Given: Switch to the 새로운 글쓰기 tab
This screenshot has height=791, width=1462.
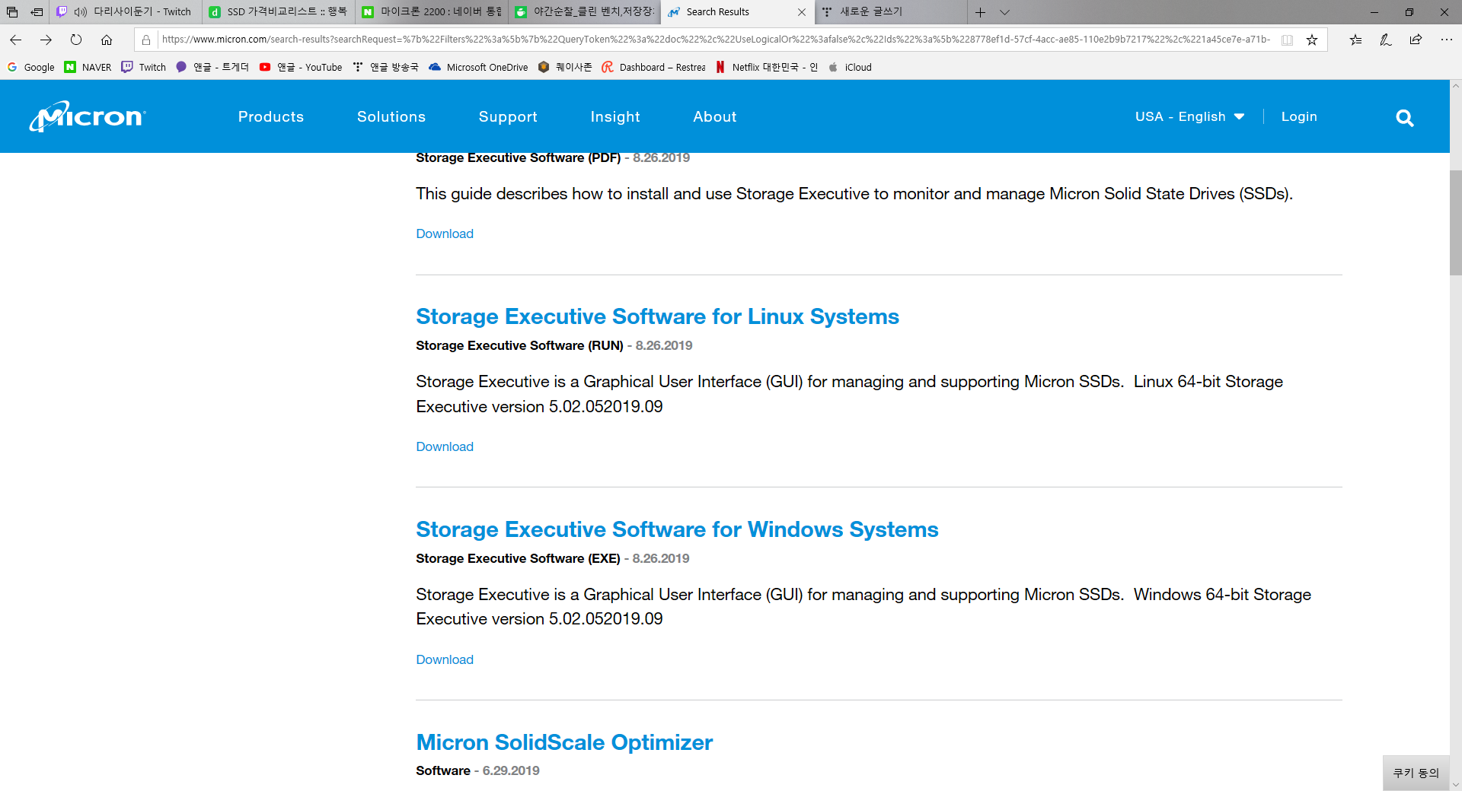Looking at the screenshot, I should click(x=891, y=12).
